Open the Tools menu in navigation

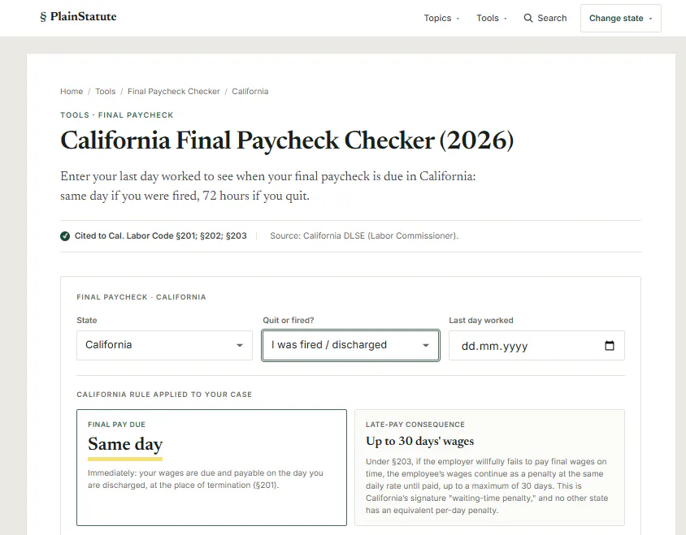(492, 18)
